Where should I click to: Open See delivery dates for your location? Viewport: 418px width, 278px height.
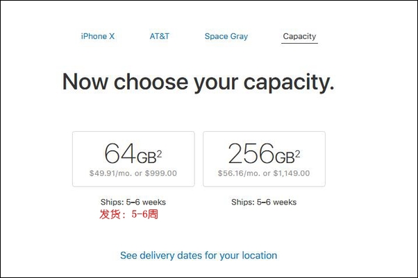pos(199,255)
